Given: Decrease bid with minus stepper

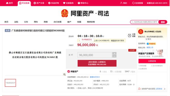Looking at the screenshot, I should [114, 56].
